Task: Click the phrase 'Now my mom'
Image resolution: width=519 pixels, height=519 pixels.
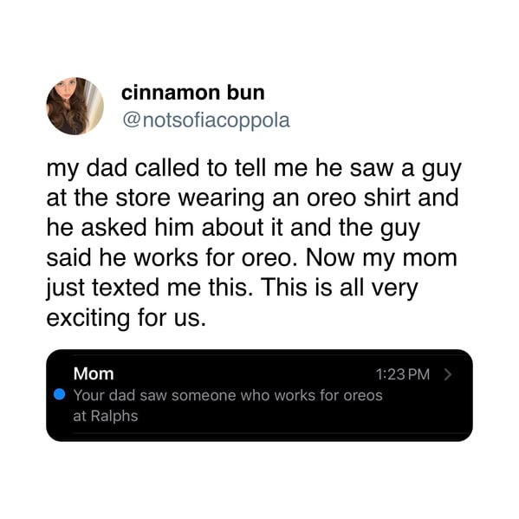Action: 381,258
